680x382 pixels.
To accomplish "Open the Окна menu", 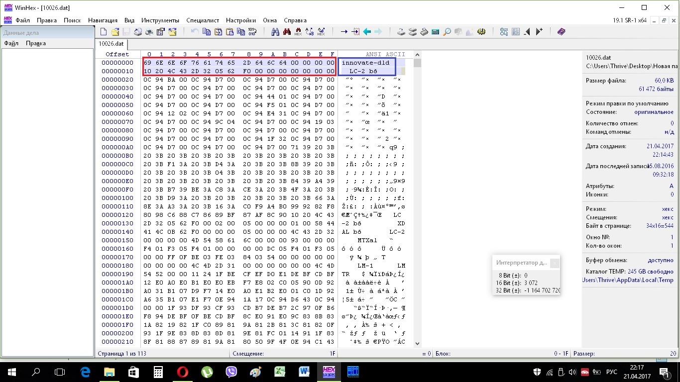I will [270, 20].
